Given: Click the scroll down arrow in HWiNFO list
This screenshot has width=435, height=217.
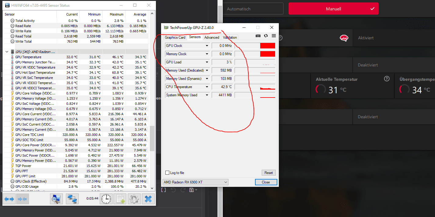Looking at the screenshot, I should pyautogui.click(x=152, y=188).
